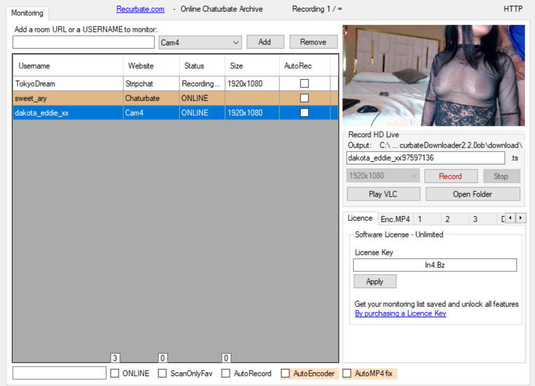This screenshot has width=535, height=386.
Task: Open the Recurbate.com link
Action: coord(140,9)
